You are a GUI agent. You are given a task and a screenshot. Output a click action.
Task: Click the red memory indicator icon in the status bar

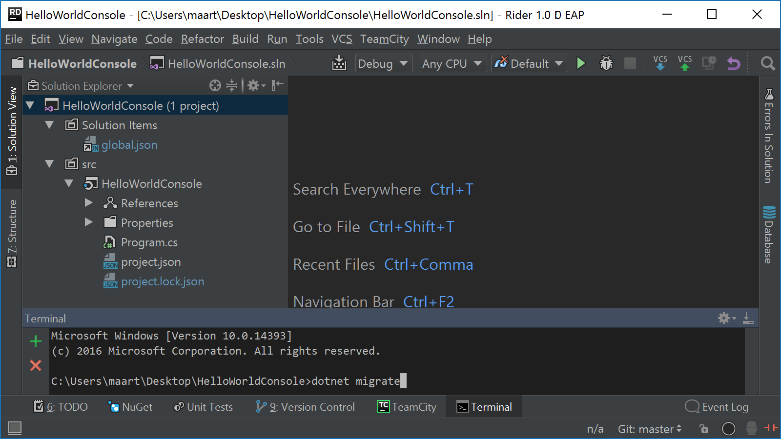[x=771, y=428]
